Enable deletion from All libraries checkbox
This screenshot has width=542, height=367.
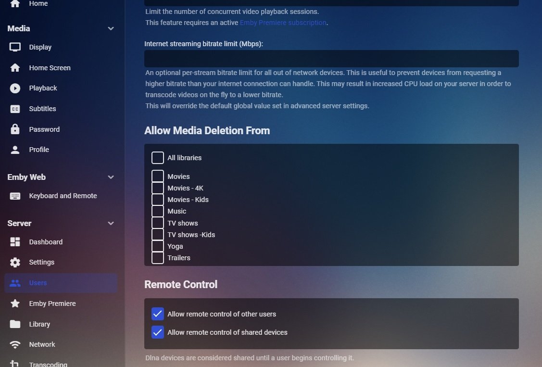coord(158,158)
